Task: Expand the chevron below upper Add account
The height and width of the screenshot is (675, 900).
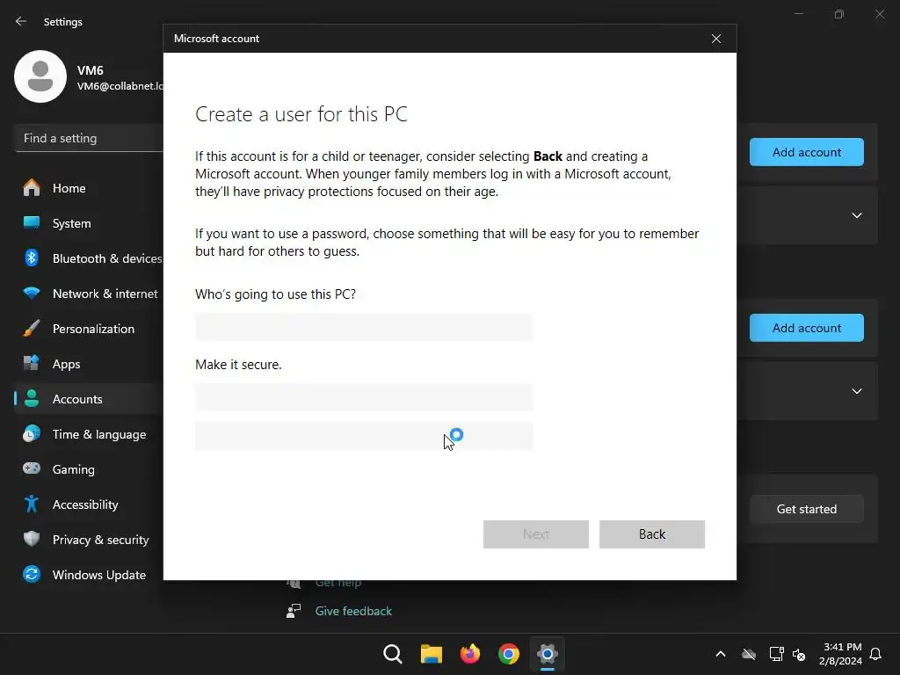Action: [x=857, y=215]
